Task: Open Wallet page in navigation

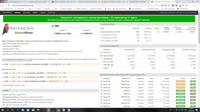Action: [35, 12]
